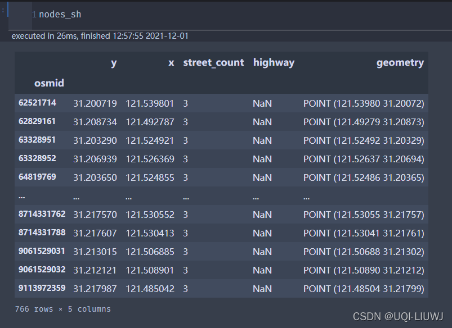Select row index 9061529031
This screenshot has height=328, width=452.
pyautogui.click(x=42, y=251)
